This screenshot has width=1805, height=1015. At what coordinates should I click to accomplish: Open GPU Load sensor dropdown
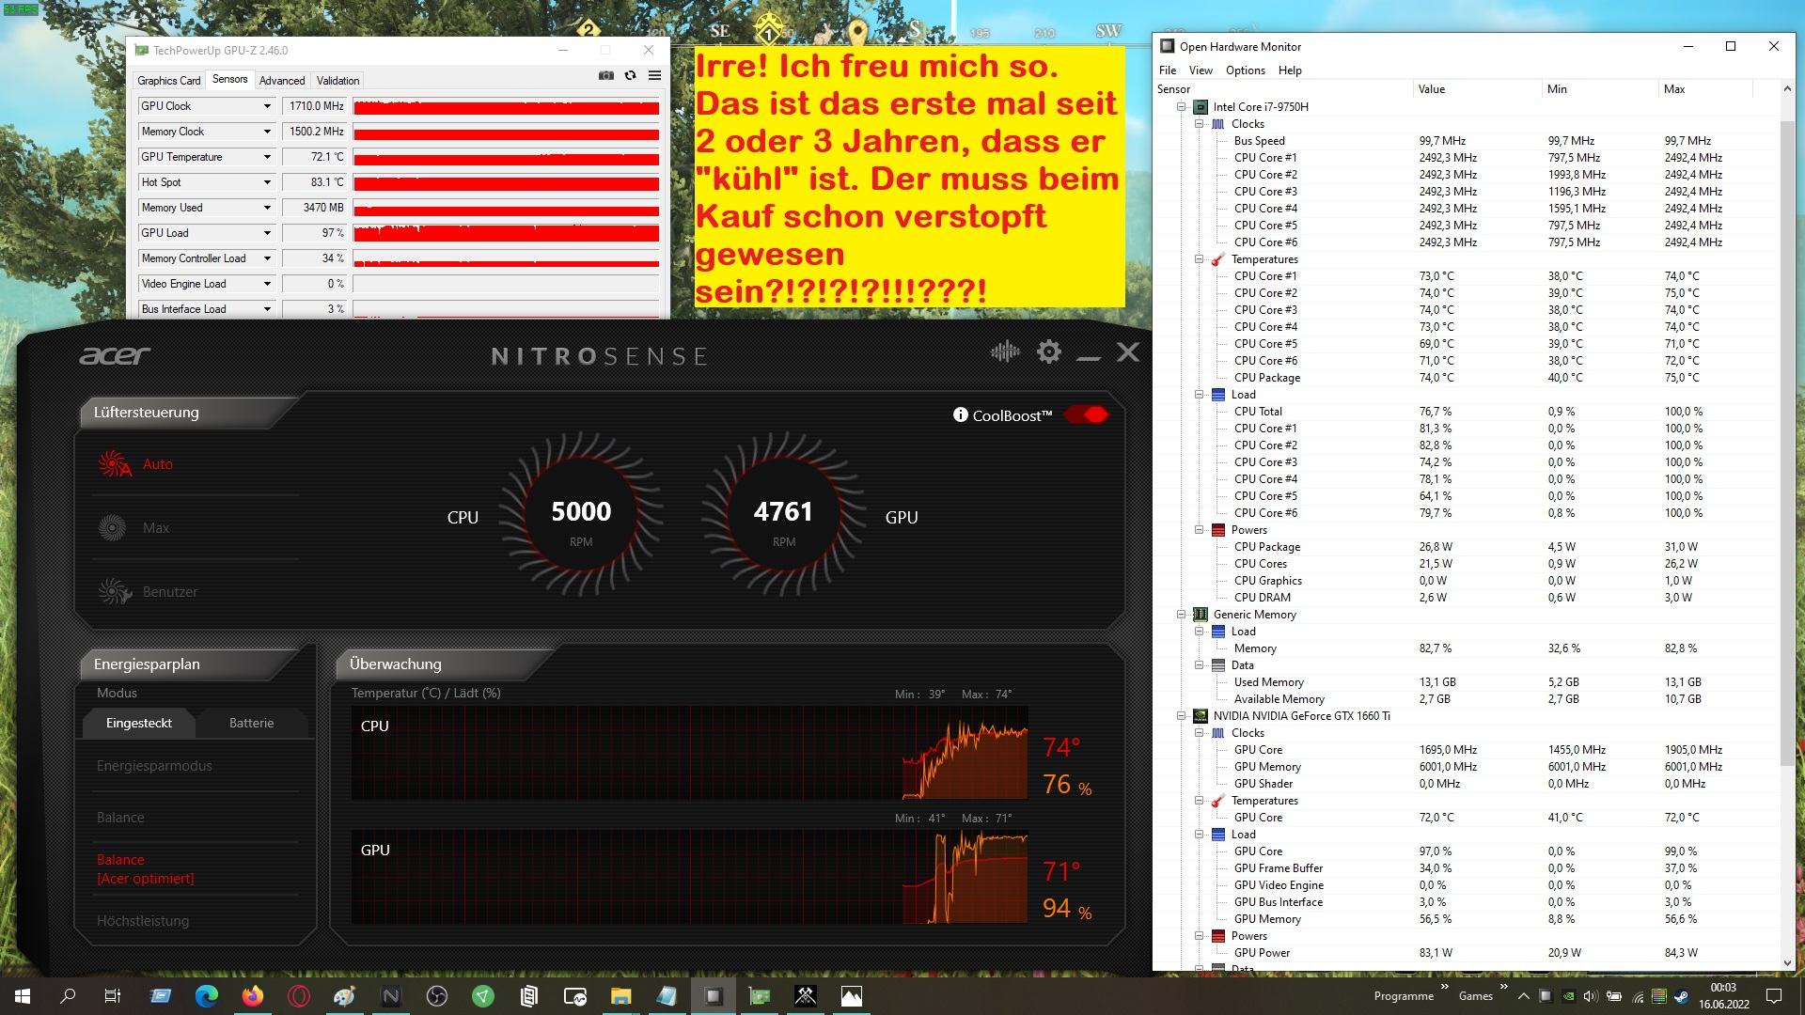[267, 233]
